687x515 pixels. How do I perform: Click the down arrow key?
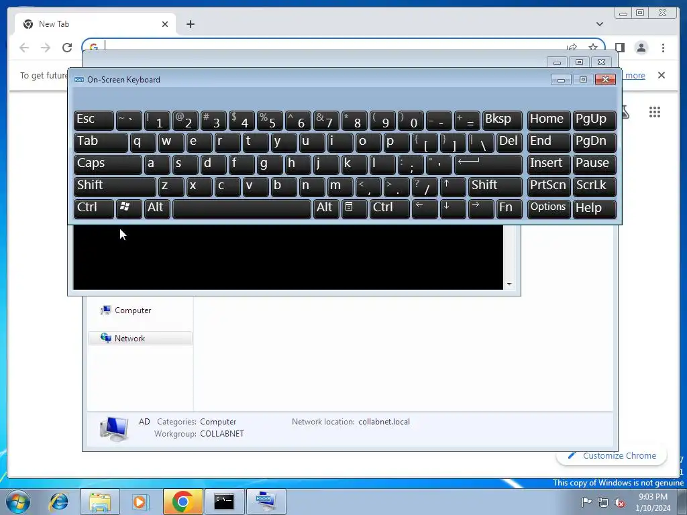click(x=453, y=209)
